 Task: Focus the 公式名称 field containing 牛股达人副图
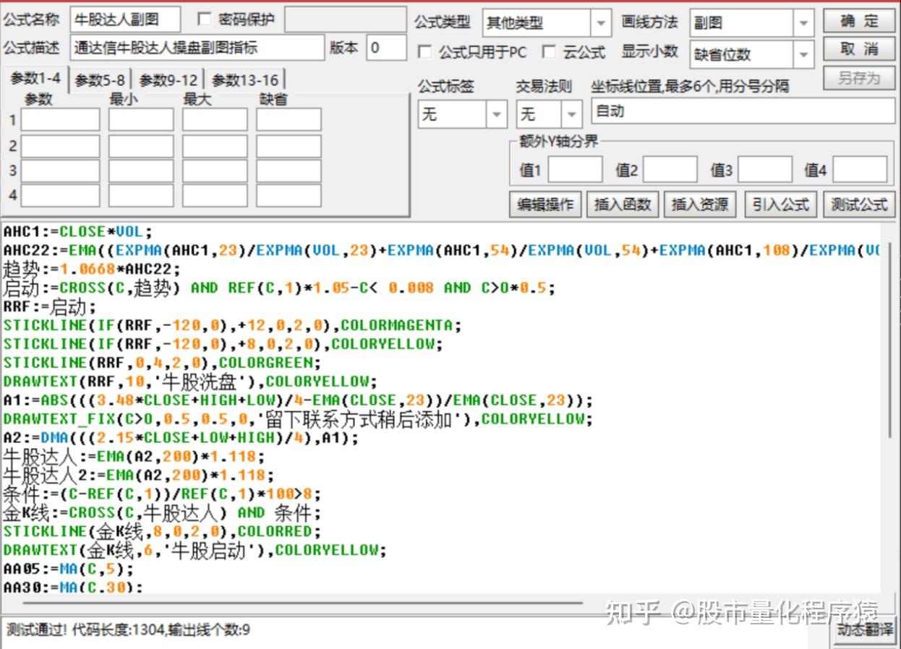(124, 20)
